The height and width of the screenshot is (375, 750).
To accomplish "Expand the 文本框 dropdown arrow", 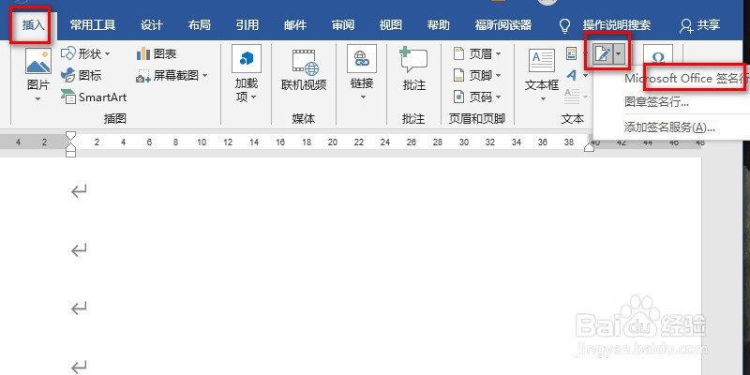I will (x=543, y=99).
